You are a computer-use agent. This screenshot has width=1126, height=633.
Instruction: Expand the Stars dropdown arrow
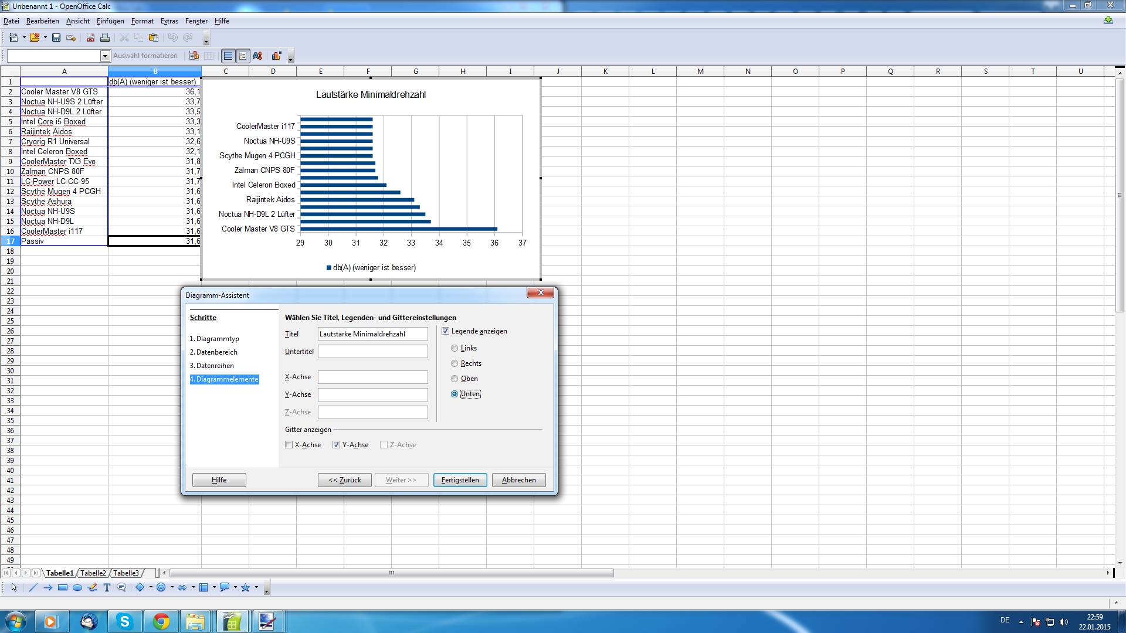coord(256,587)
